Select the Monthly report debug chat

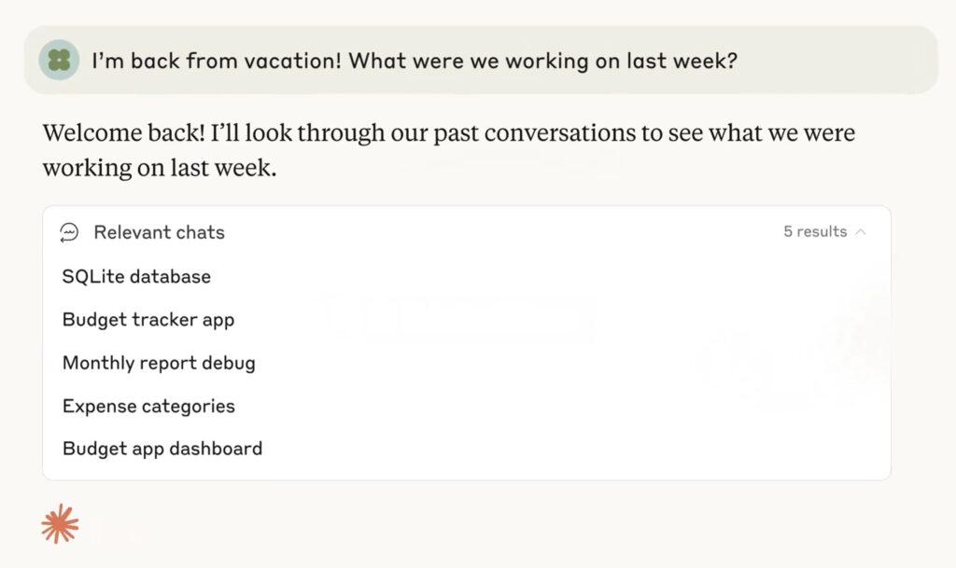159,363
